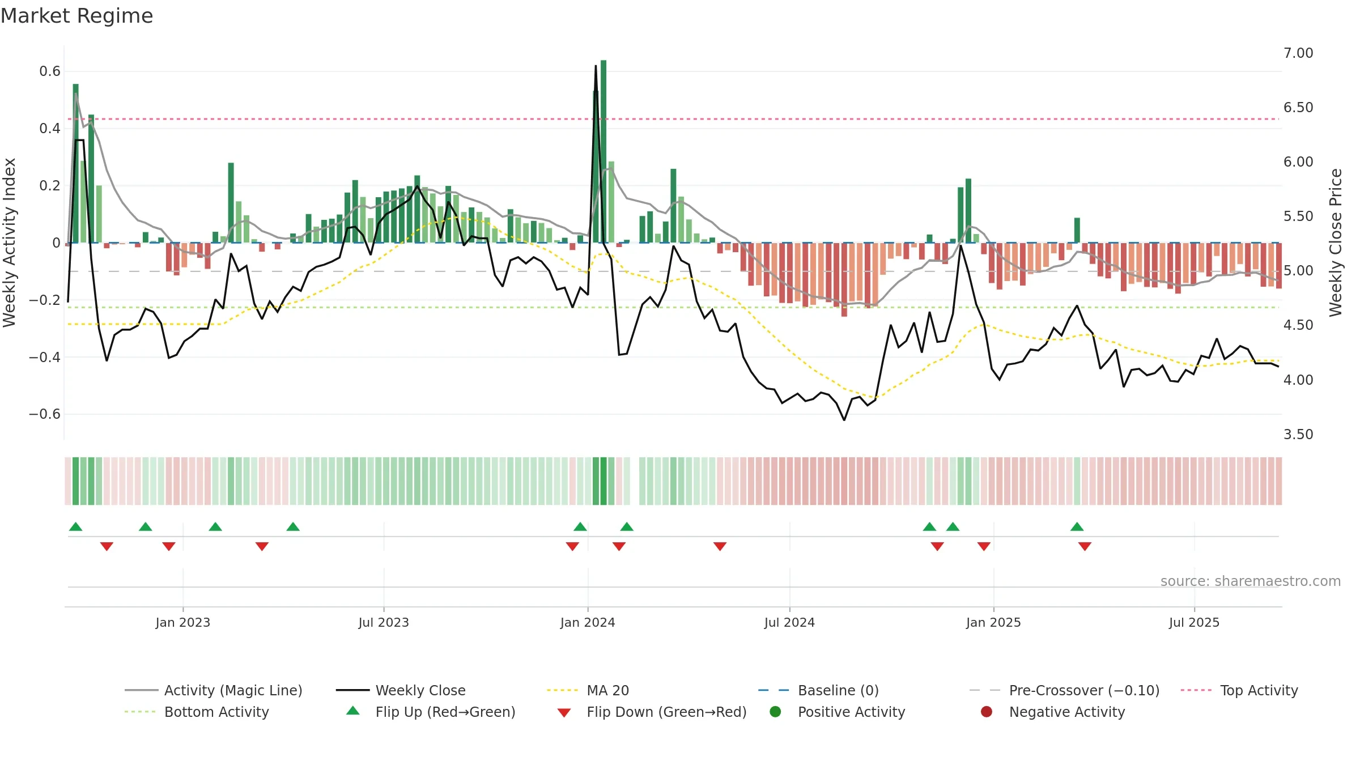The width and height of the screenshot is (1360, 765).
Task: Click the Jul 2024 x-axis label
Action: click(789, 622)
